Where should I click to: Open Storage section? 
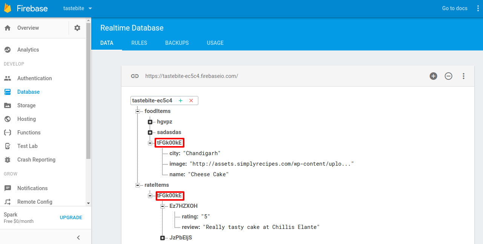(x=26, y=105)
